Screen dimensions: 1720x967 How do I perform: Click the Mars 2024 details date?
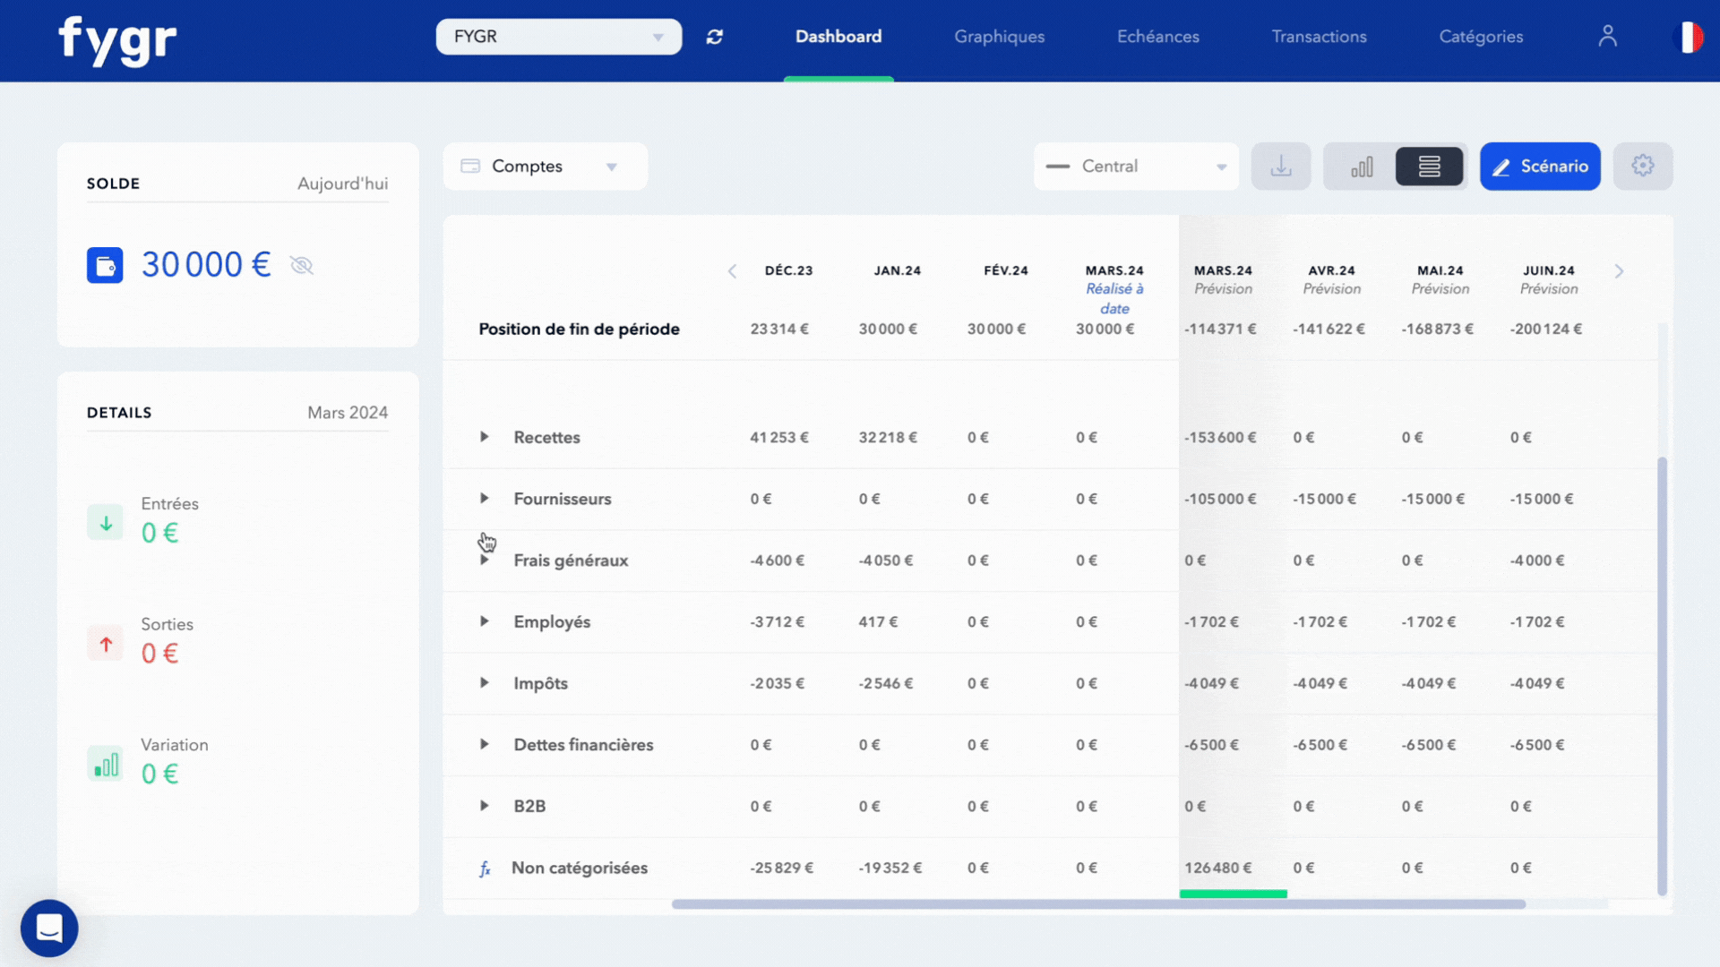(x=348, y=413)
